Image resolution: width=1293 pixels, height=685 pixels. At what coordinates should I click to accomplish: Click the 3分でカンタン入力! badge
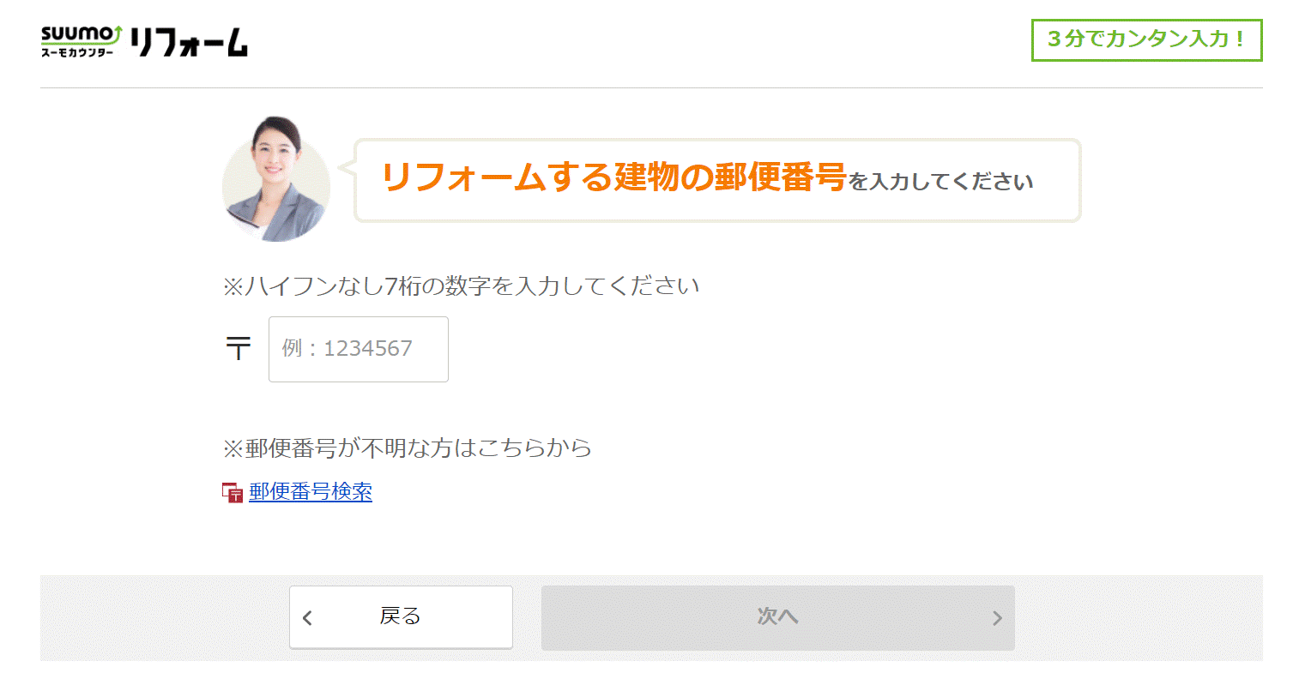click(x=1146, y=39)
